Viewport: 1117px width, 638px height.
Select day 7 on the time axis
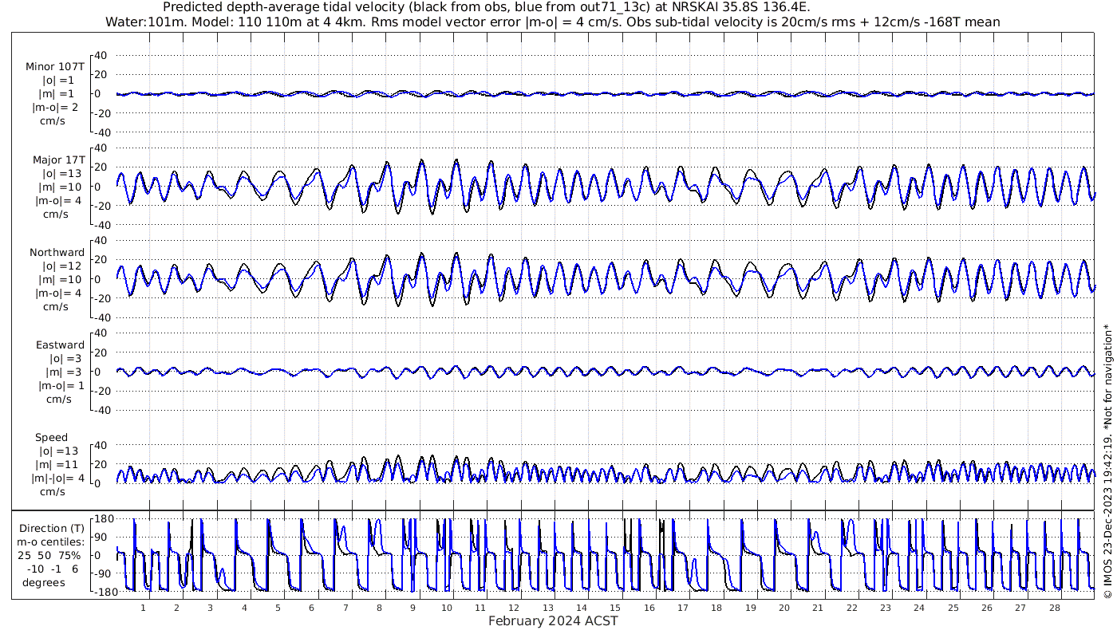[x=345, y=608]
